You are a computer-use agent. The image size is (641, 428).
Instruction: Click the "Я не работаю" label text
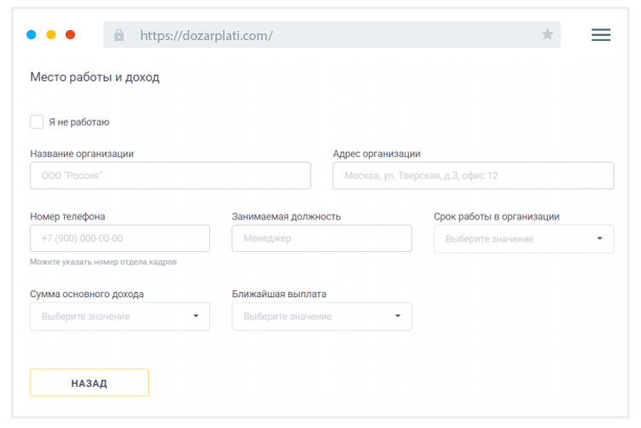[x=79, y=122]
